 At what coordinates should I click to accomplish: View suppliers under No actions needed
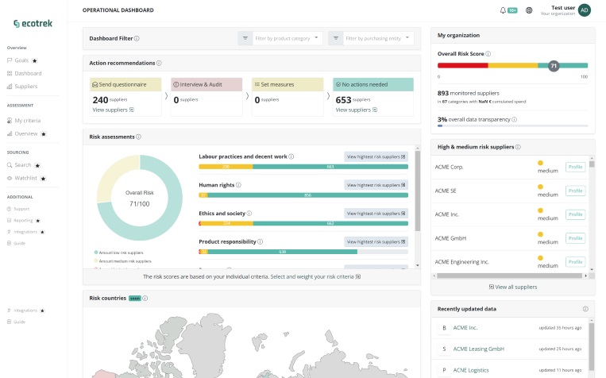[x=356, y=110]
